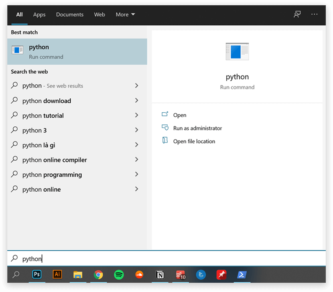The height and width of the screenshot is (292, 333).
Task: Expand arrow beside python online compiler
Action: (x=136, y=160)
